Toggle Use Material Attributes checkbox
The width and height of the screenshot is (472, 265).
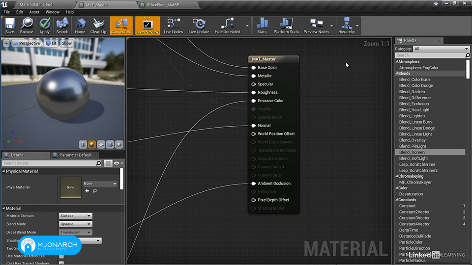tap(61, 256)
